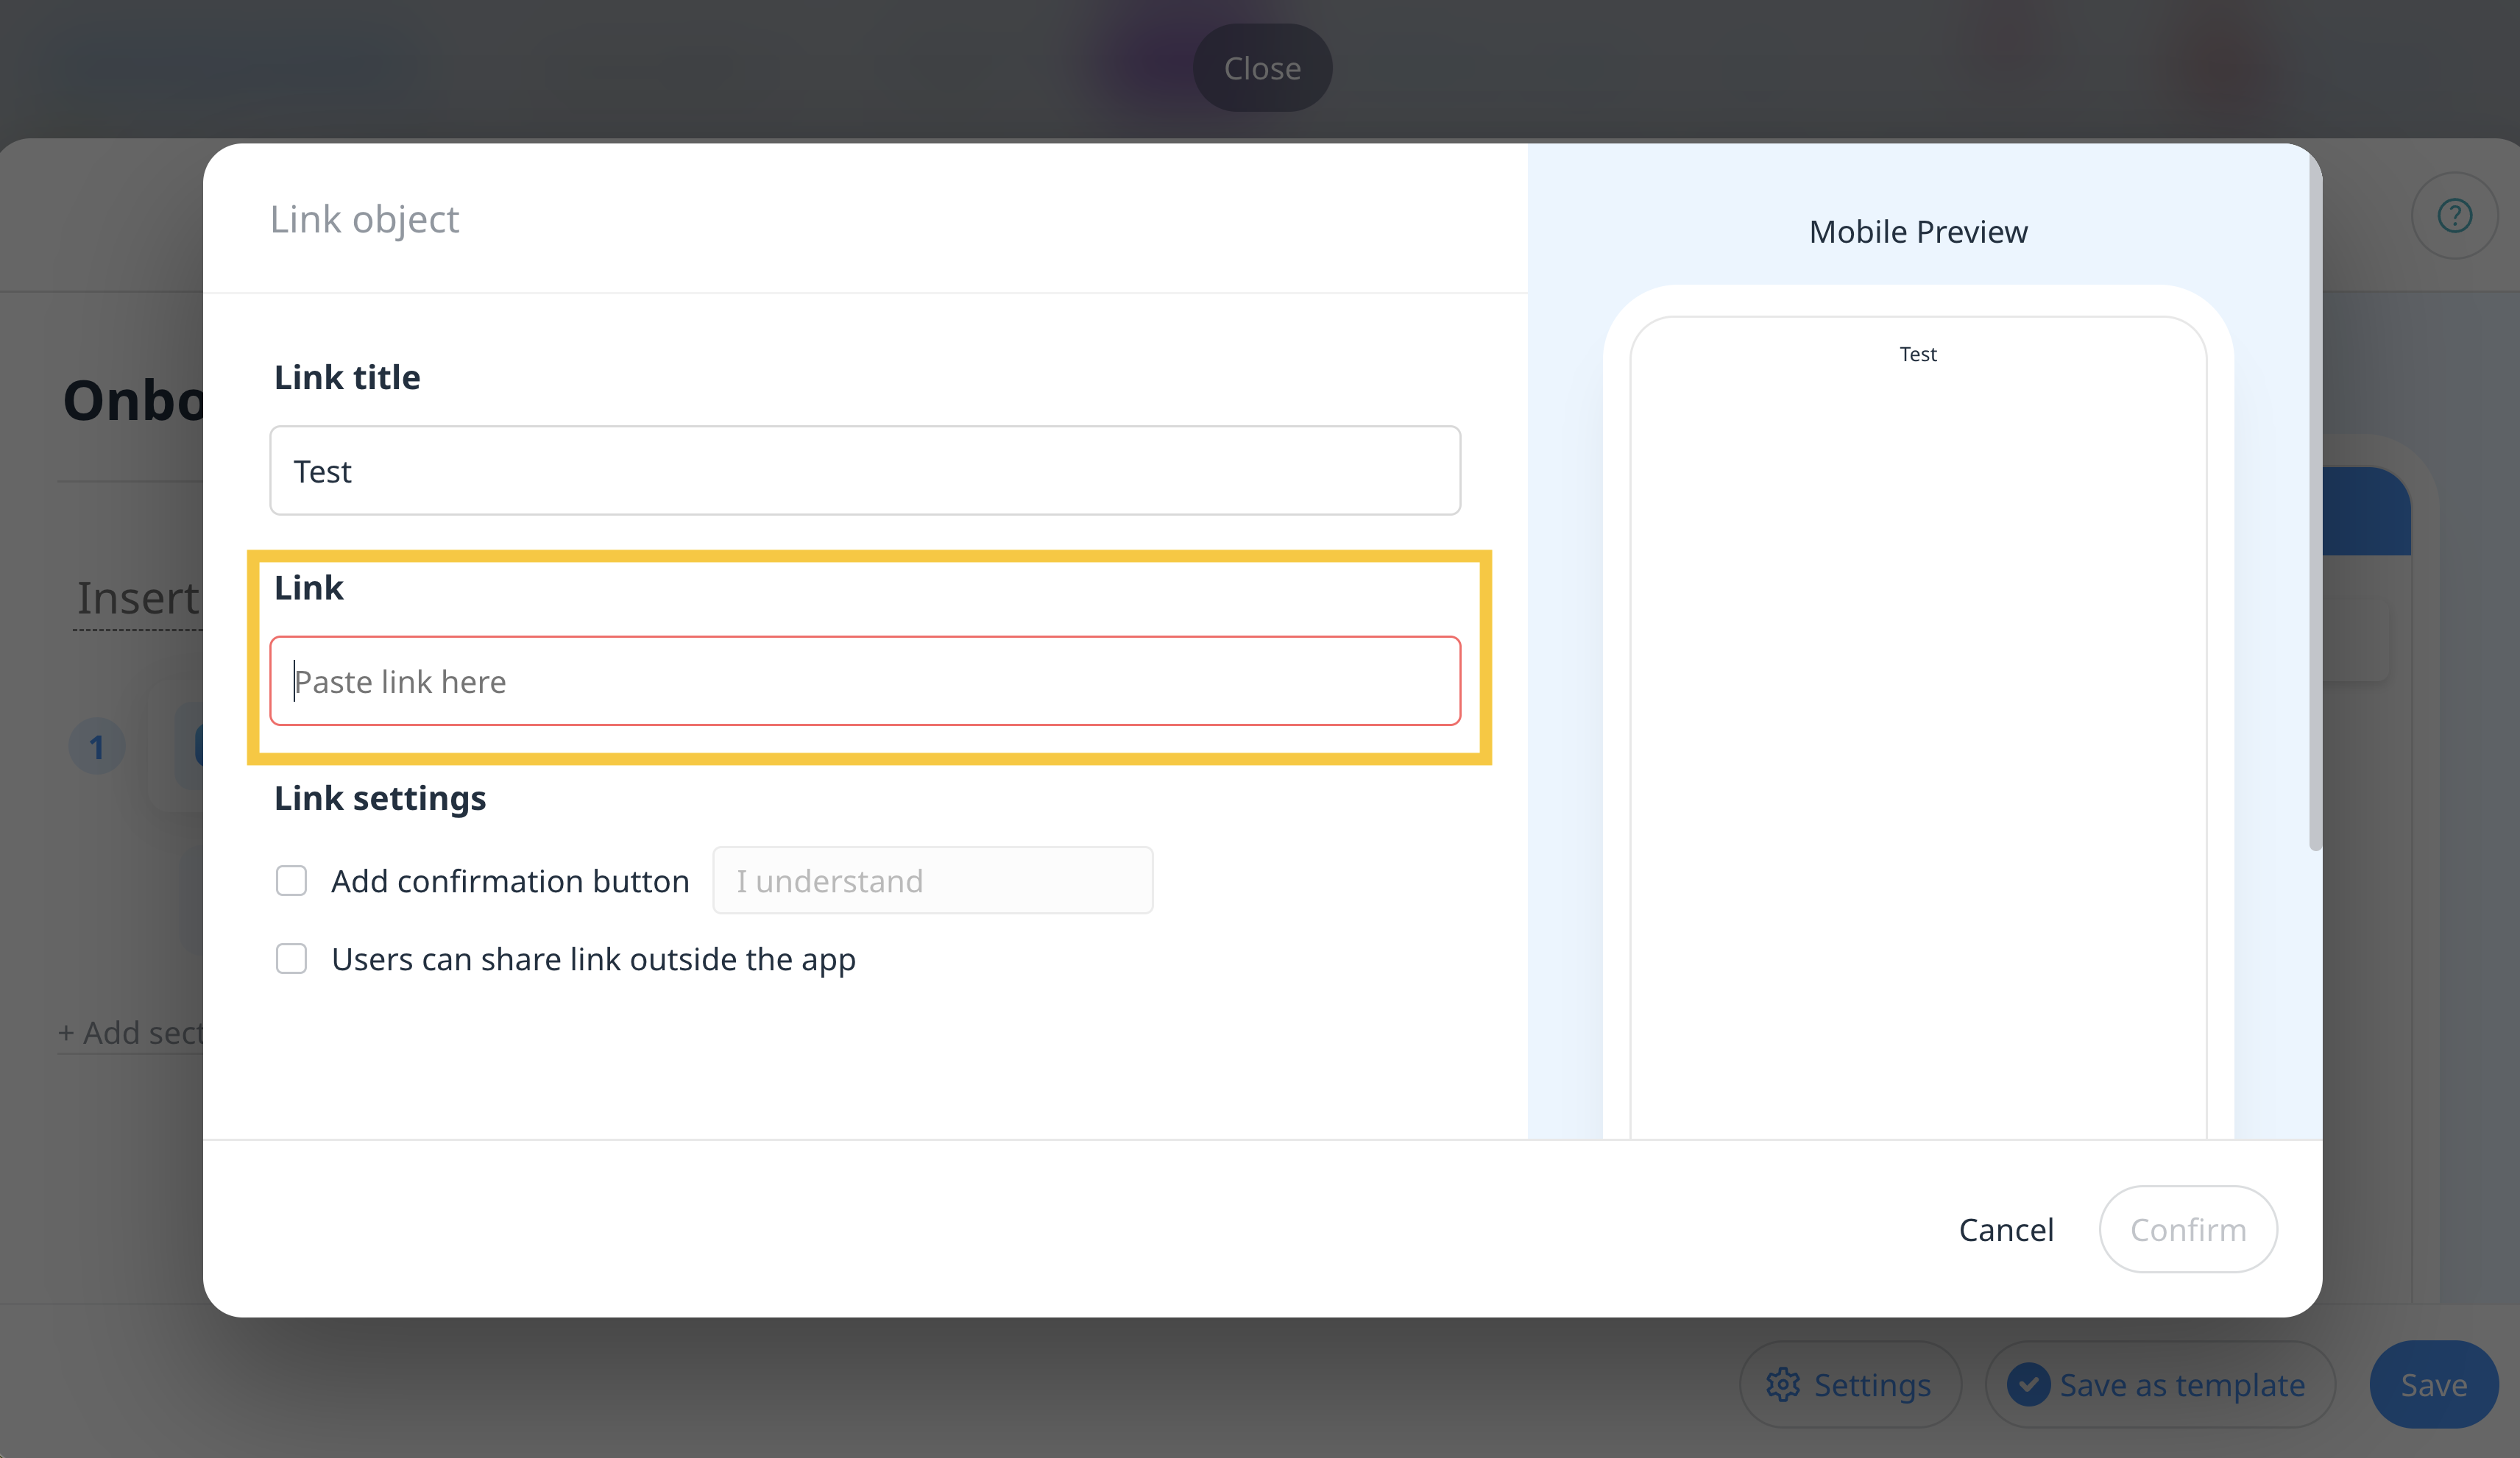Click the Paste link here field
This screenshot has height=1458, width=2520.
coord(865,680)
